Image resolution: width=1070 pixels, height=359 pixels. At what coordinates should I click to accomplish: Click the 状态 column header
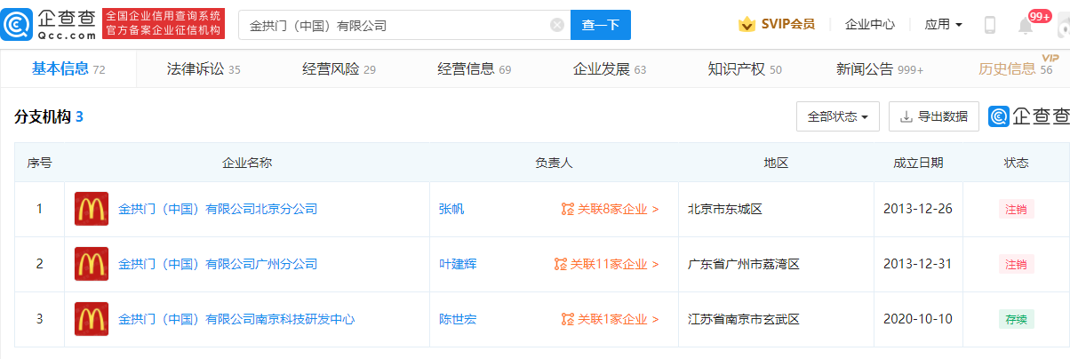(x=1016, y=163)
